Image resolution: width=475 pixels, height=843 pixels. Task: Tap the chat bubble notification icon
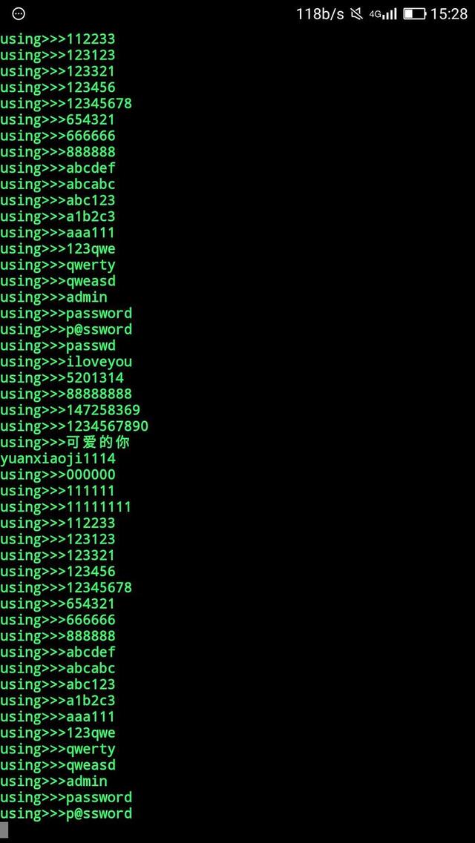coord(19,14)
